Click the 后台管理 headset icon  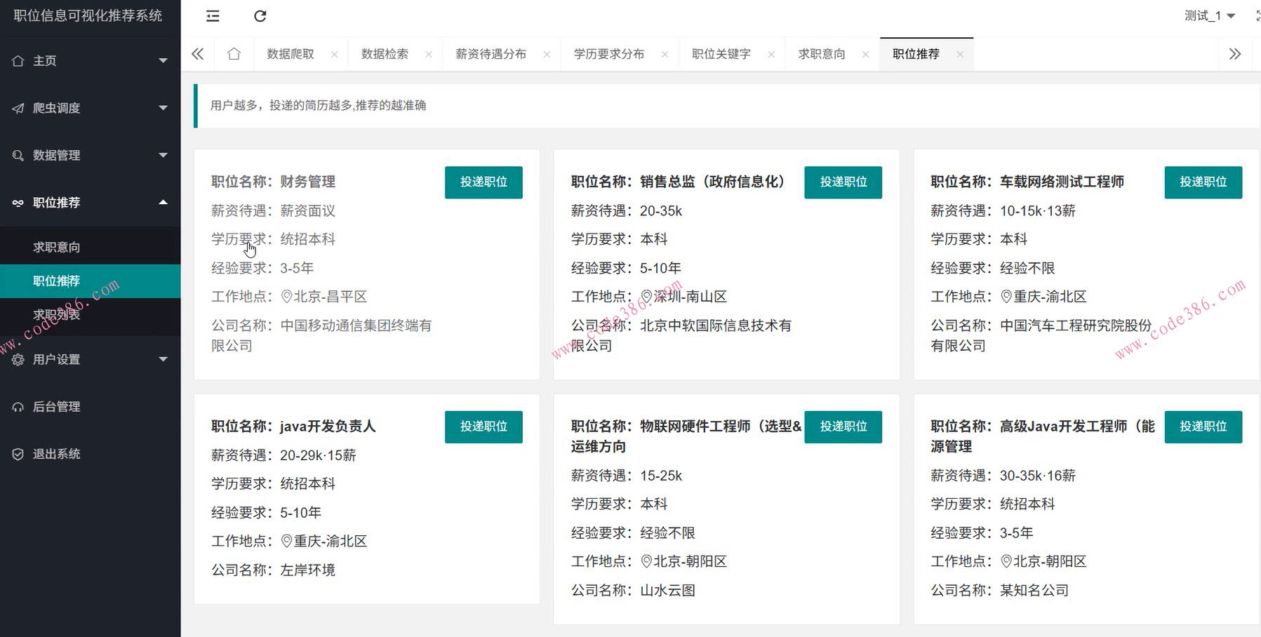(x=18, y=406)
